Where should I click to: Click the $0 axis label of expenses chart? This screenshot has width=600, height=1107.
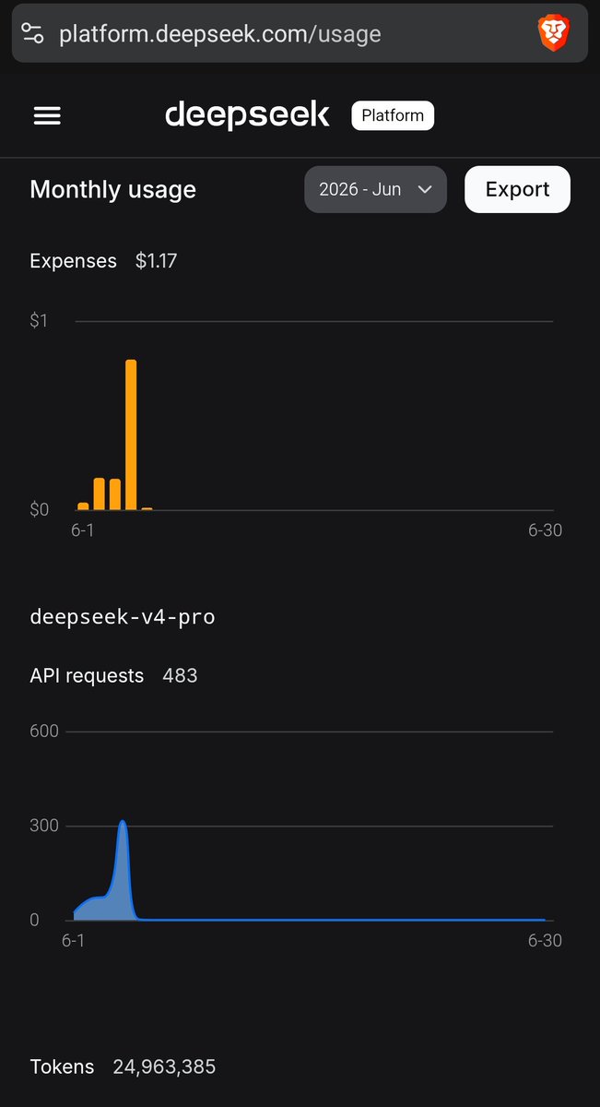click(x=39, y=509)
